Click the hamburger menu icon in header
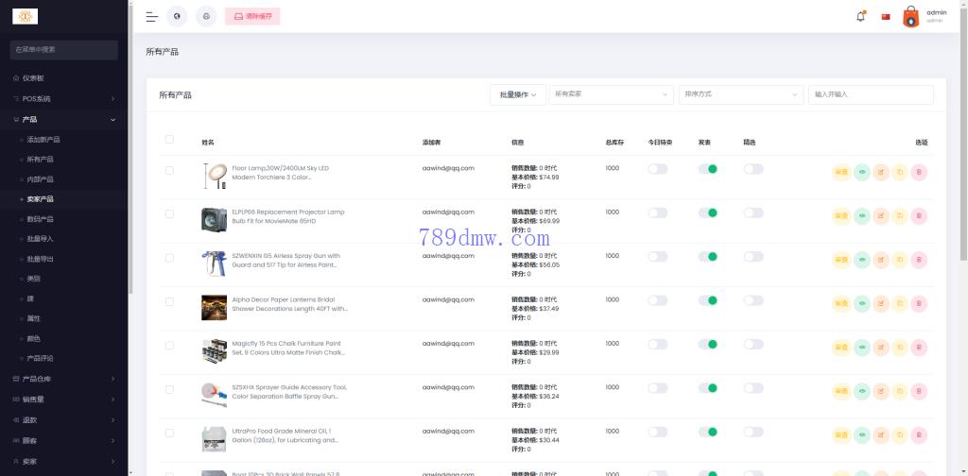The width and height of the screenshot is (968, 476). pyautogui.click(x=151, y=16)
